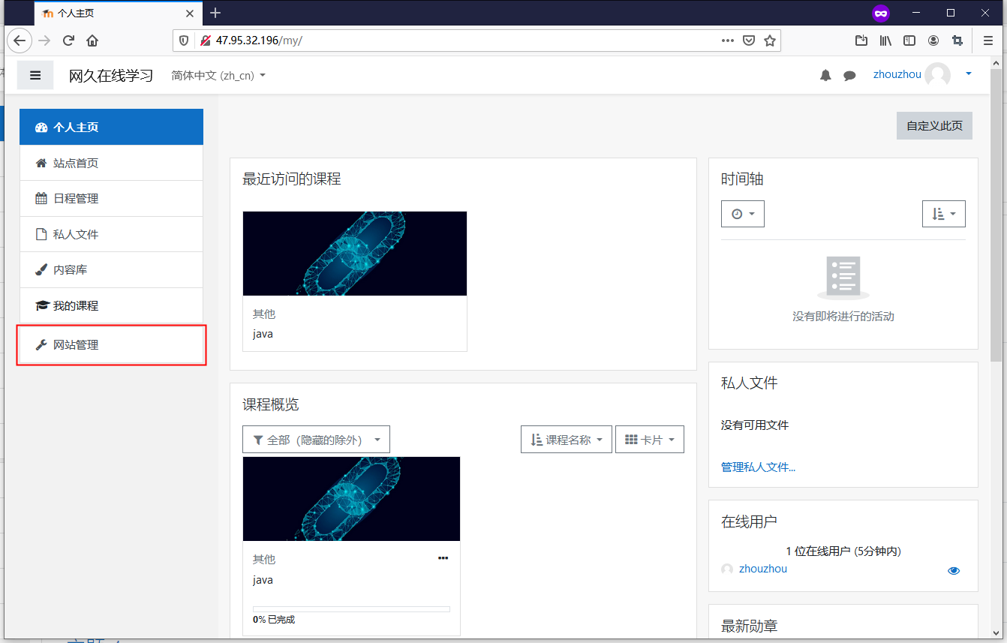Viewport: 1007px width, 643px height.
Task: Click 管理私人文件... link
Action: coord(758,467)
